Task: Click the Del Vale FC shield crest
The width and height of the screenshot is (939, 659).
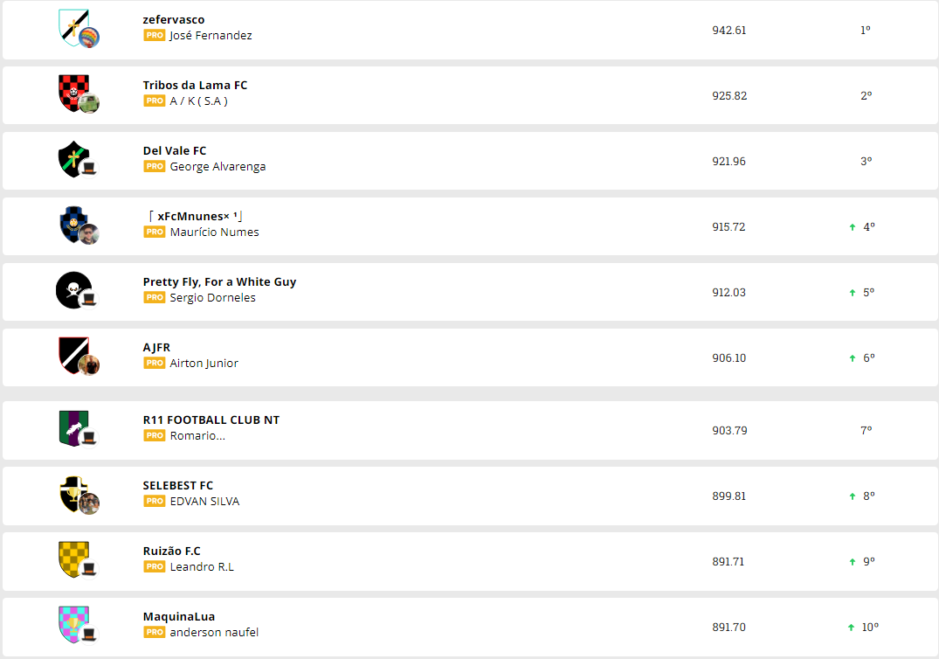Action: click(72, 157)
